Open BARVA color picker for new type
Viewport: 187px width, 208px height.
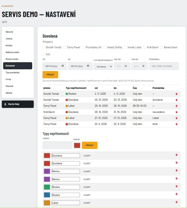pos(77,145)
